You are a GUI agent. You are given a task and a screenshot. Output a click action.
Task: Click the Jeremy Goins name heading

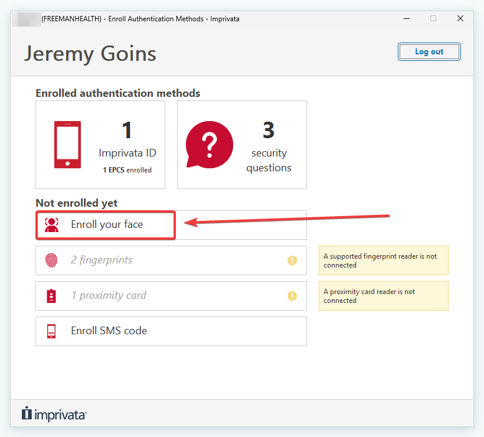click(90, 54)
